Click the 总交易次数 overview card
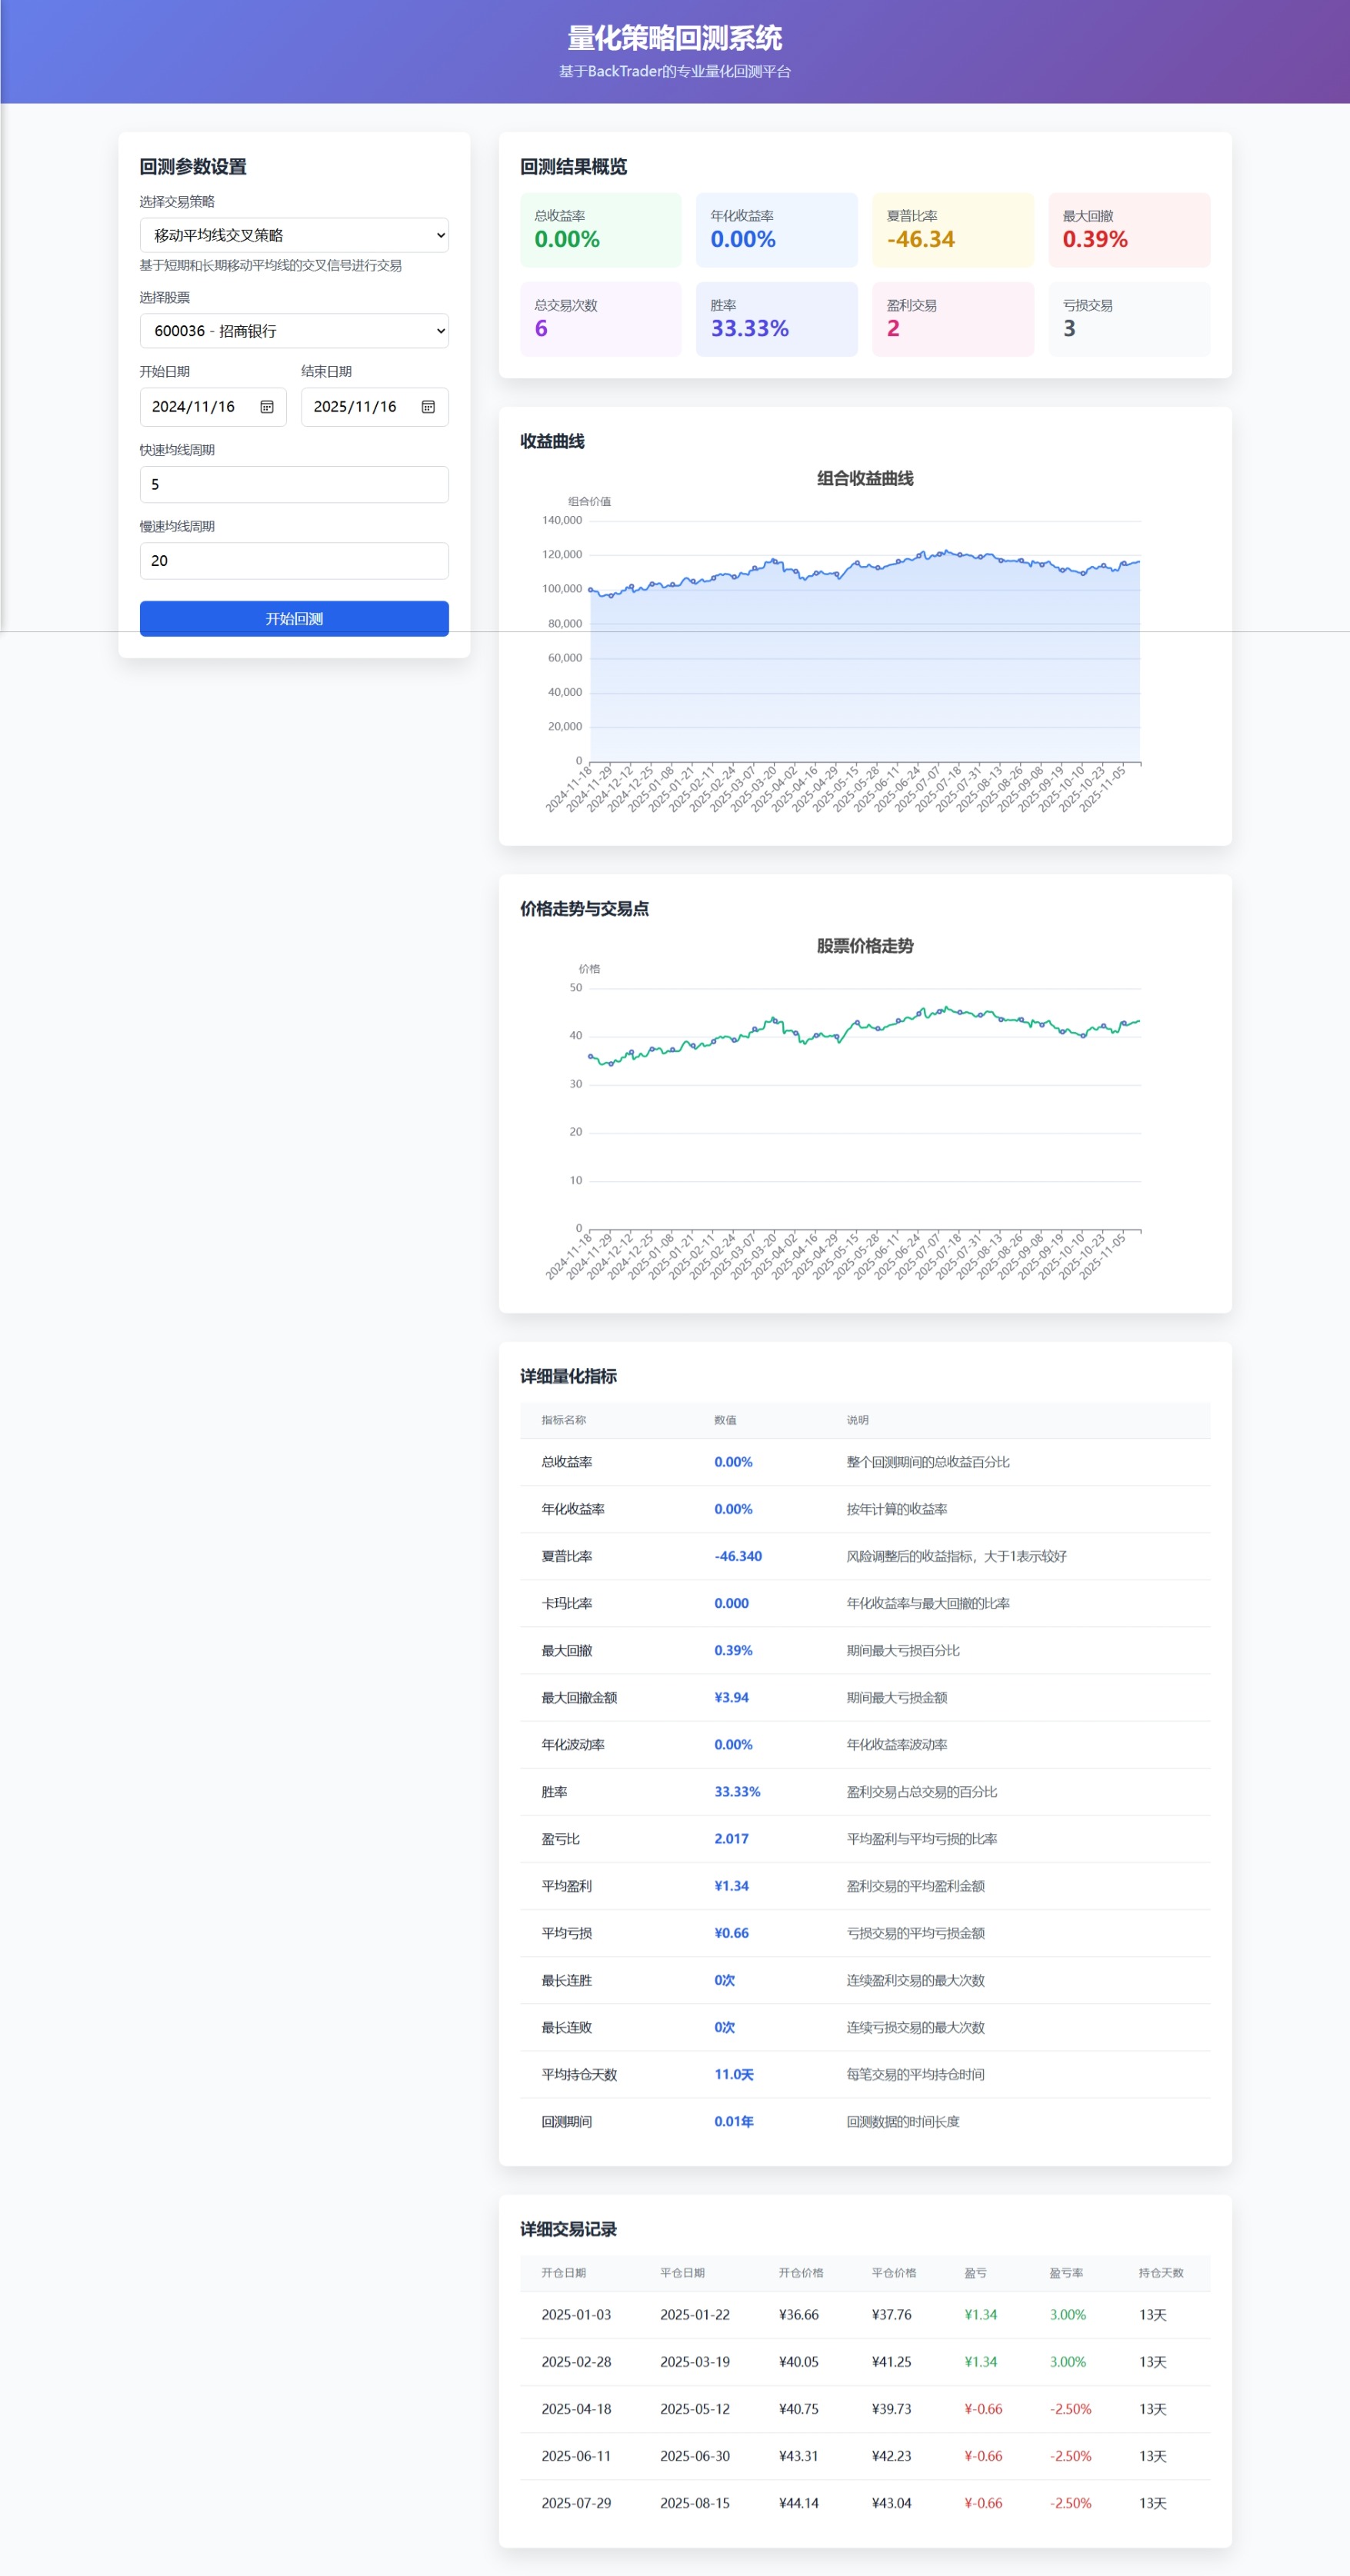Screen dimensions: 1350x2576 (600, 319)
